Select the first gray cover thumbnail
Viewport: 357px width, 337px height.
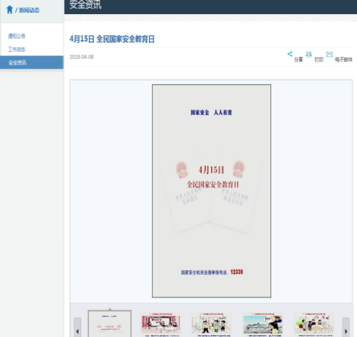click(x=110, y=324)
